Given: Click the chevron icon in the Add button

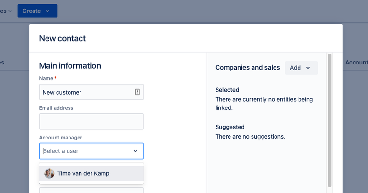Looking at the screenshot, I should pos(308,68).
